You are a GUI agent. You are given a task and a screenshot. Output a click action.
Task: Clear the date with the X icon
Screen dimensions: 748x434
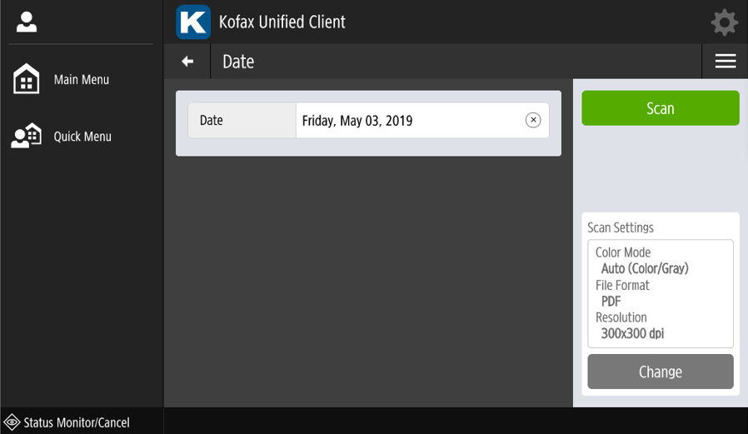click(533, 121)
